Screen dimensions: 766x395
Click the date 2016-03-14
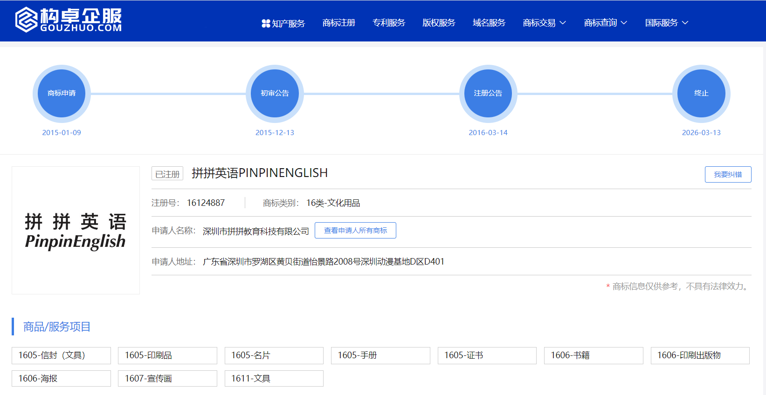tap(488, 133)
